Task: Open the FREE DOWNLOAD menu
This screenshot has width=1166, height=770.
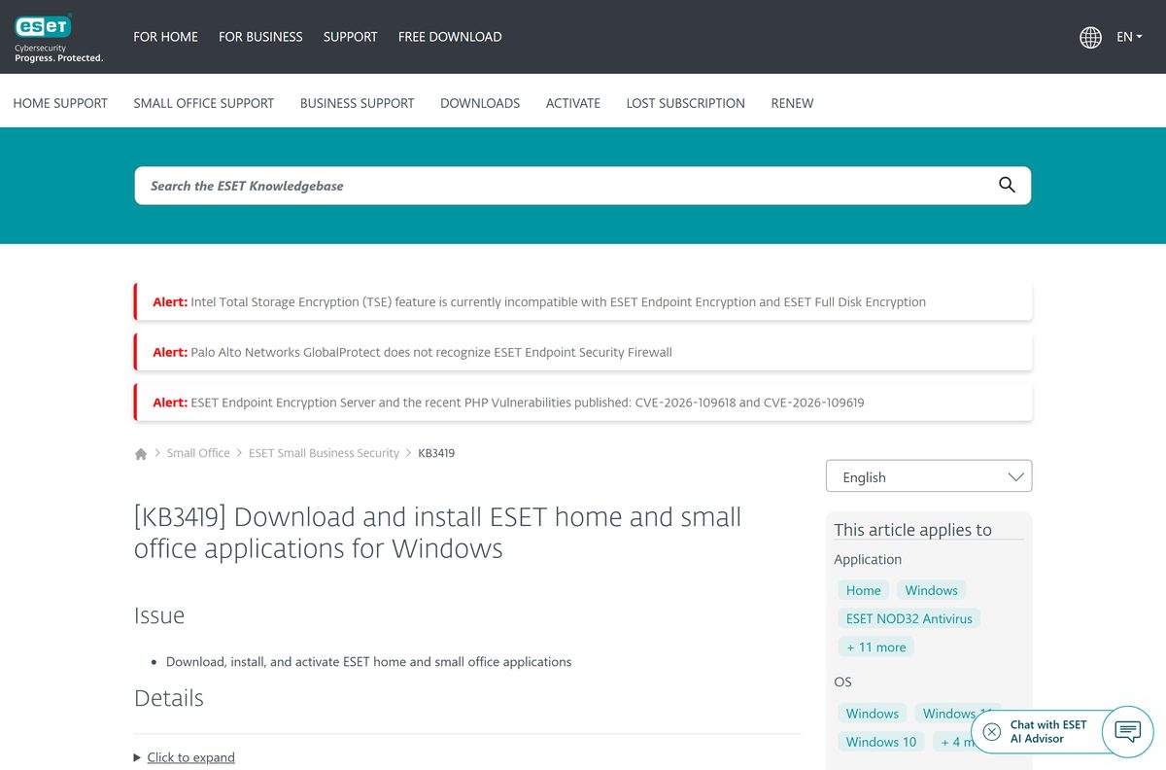Action: point(450,37)
